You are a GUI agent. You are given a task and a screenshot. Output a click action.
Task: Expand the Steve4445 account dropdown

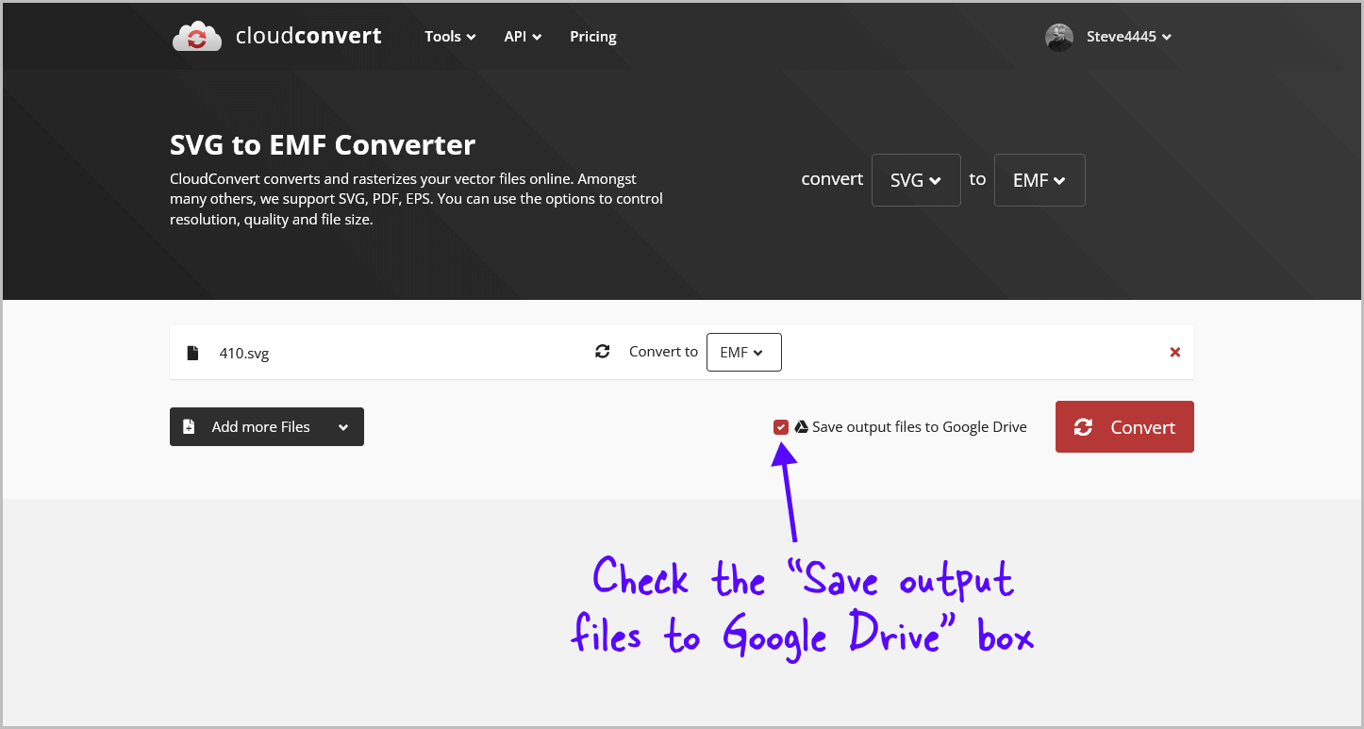click(x=1129, y=37)
